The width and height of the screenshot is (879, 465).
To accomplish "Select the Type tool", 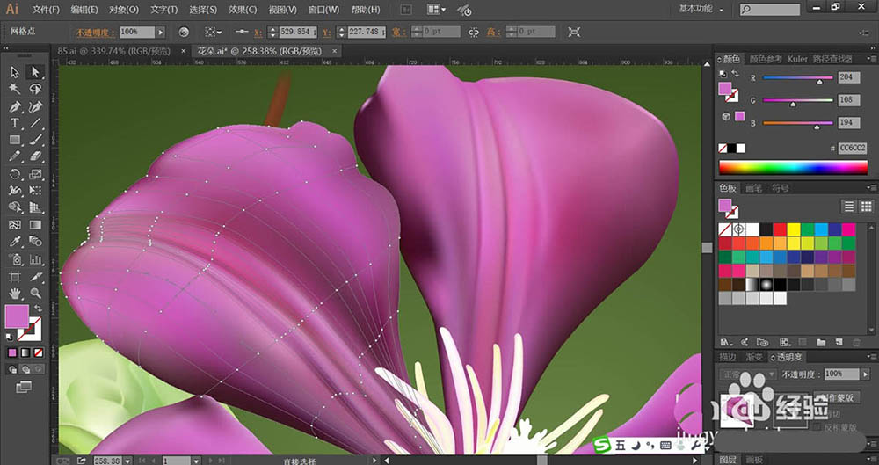I will (x=15, y=123).
